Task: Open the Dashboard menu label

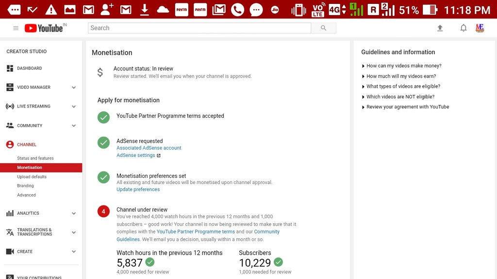Action: point(30,68)
